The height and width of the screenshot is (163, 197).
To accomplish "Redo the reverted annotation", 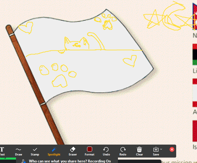I will coord(123,151).
